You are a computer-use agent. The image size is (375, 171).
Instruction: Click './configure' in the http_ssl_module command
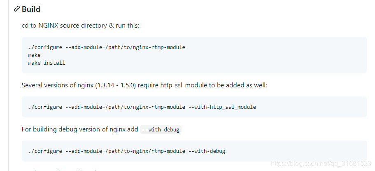[45, 107]
